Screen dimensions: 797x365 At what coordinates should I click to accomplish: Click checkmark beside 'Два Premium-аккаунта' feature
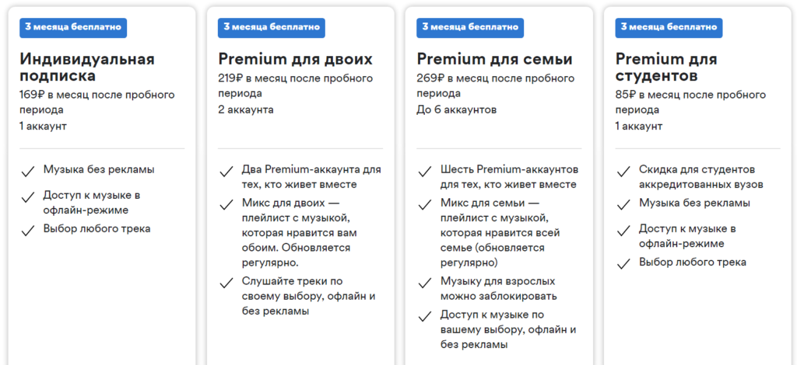226,171
